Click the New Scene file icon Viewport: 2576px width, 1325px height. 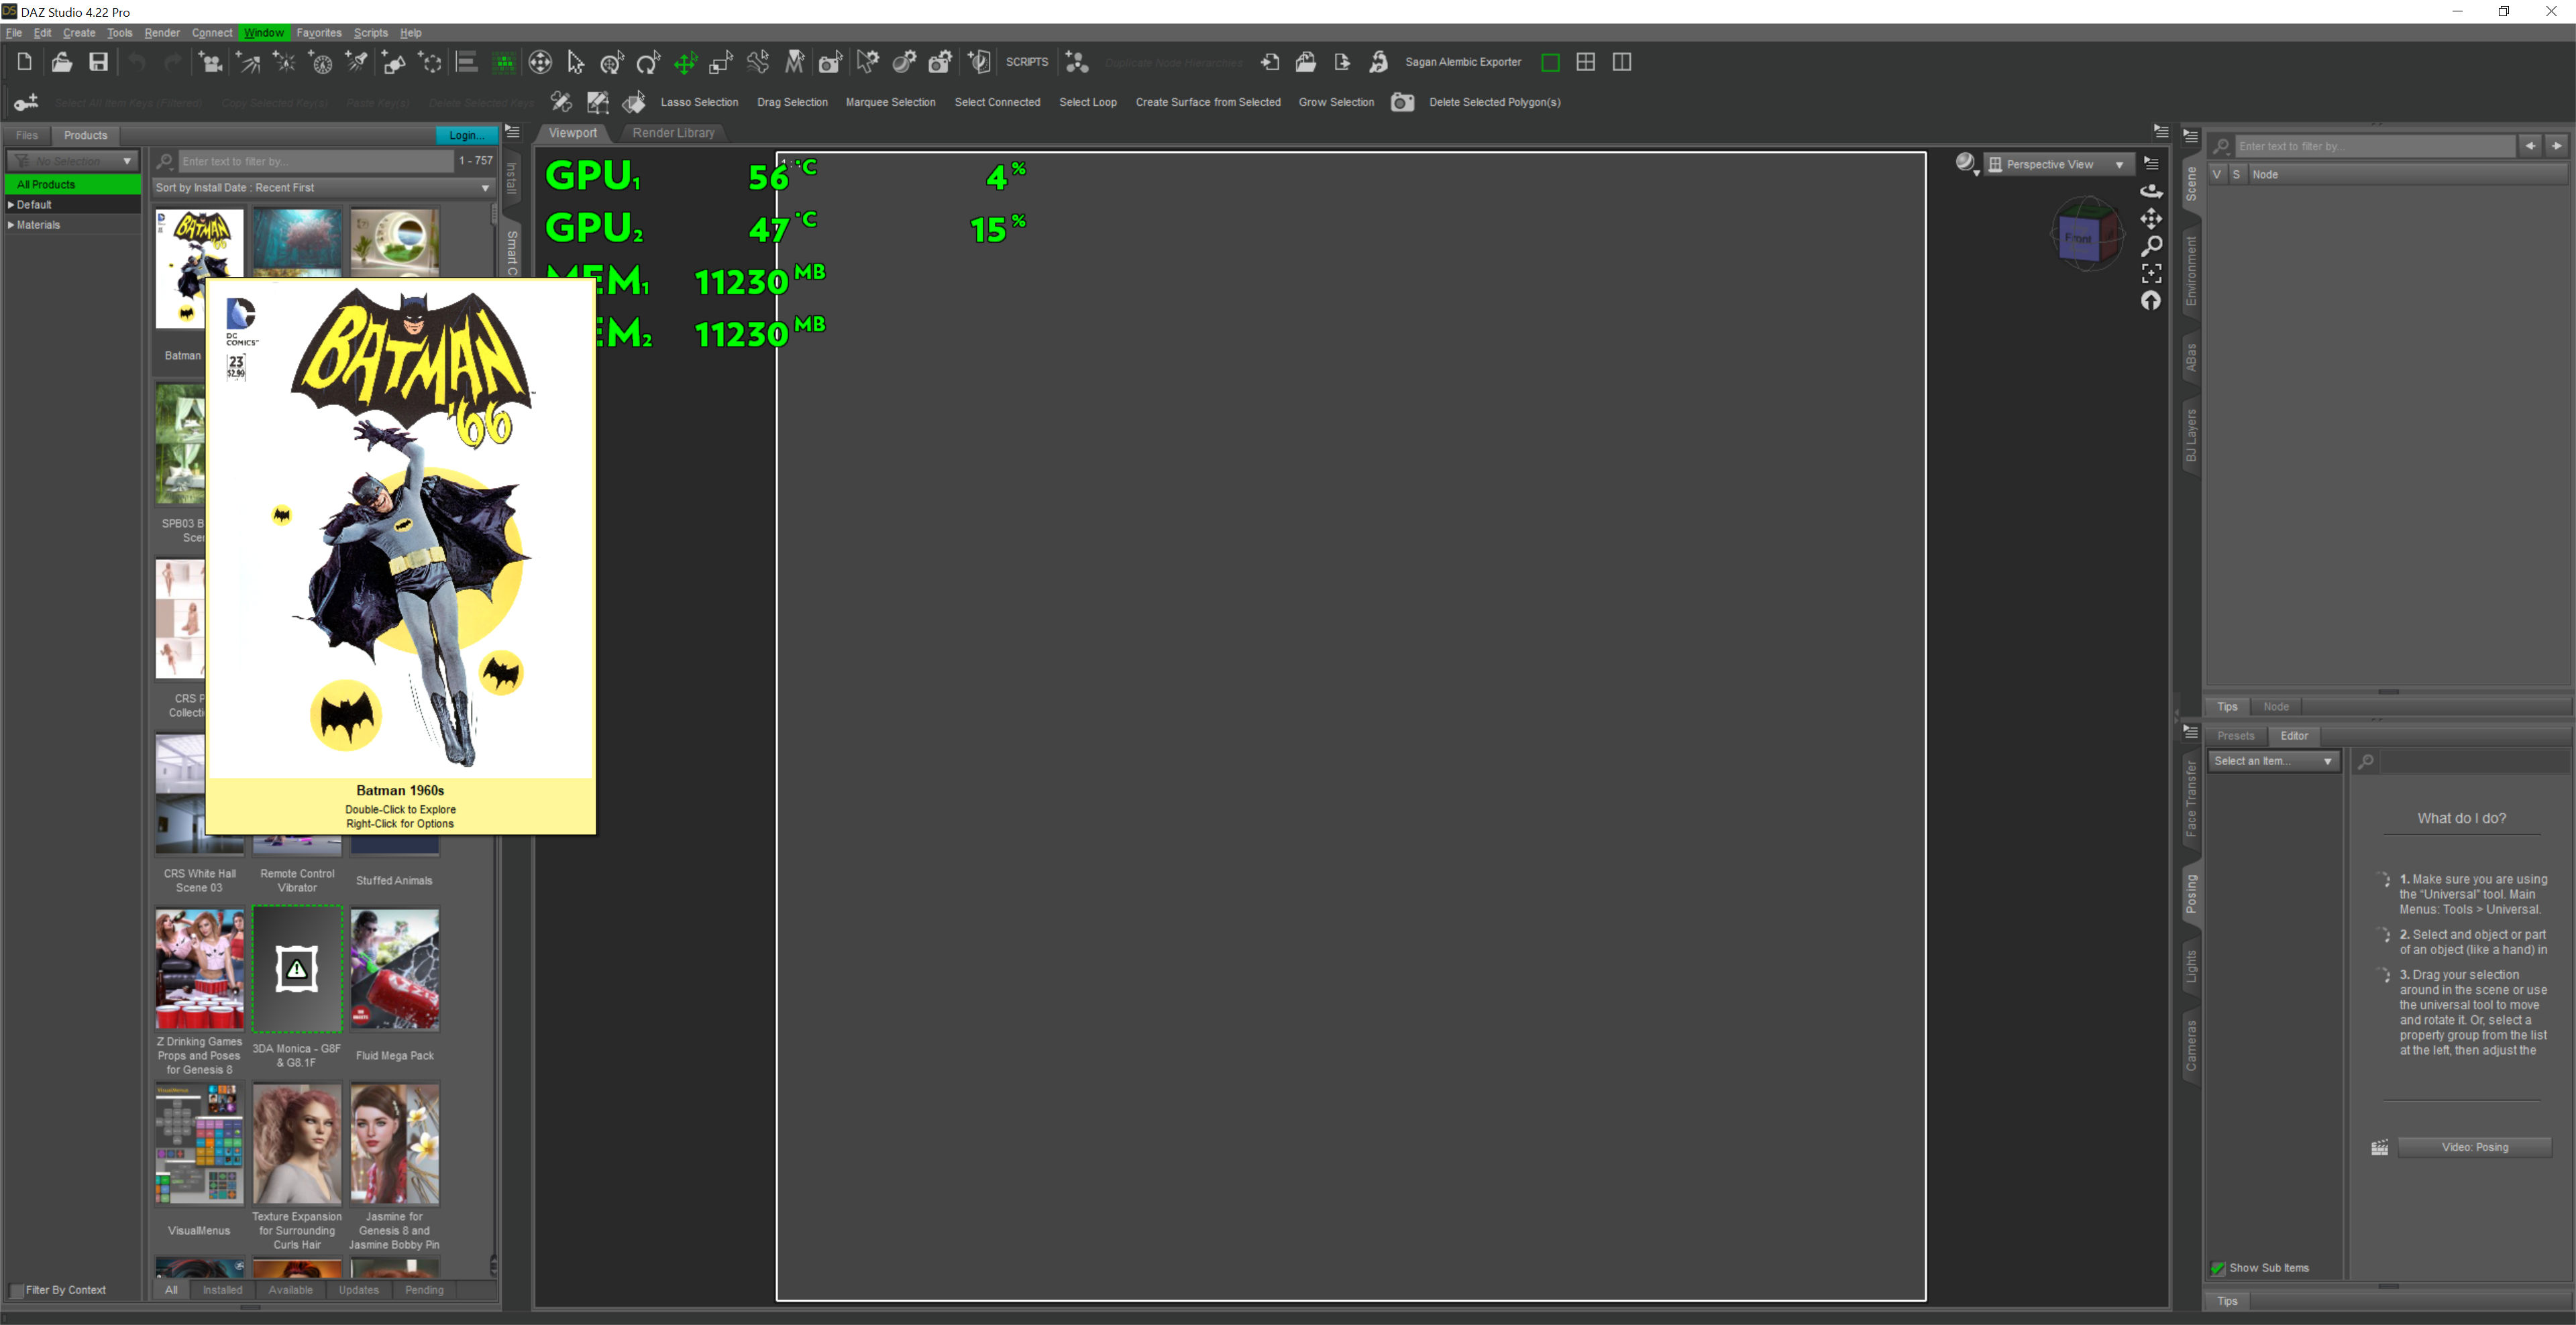(x=24, y=62)
